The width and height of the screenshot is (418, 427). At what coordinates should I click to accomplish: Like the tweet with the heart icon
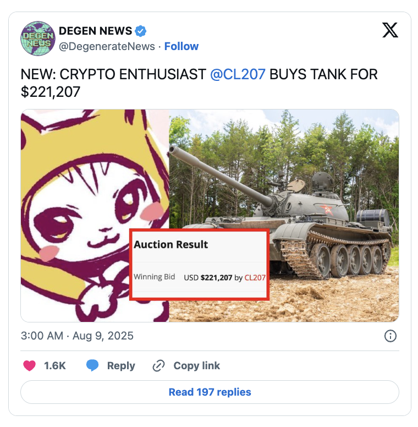pyautogui.click(x=29, y=365)
